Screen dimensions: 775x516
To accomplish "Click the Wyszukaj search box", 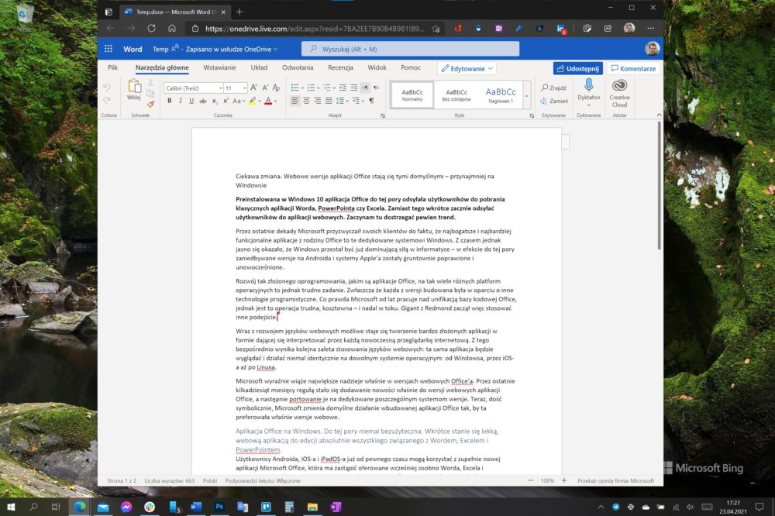I will [x=410, y=49].
